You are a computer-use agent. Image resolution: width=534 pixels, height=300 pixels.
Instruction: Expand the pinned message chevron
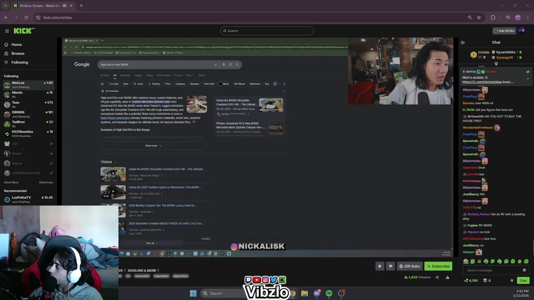(527, 79)
